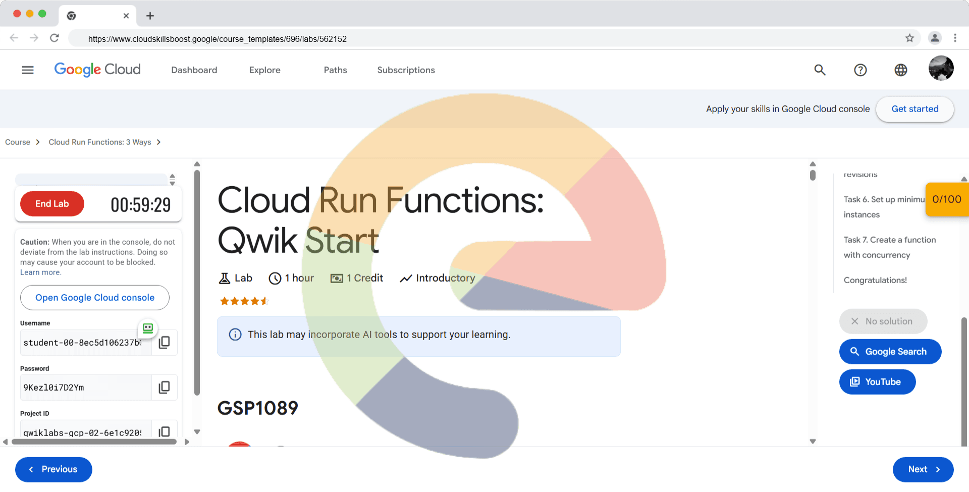Open the user profile avatar
This screenshot has width=969, height=492.
941,68
